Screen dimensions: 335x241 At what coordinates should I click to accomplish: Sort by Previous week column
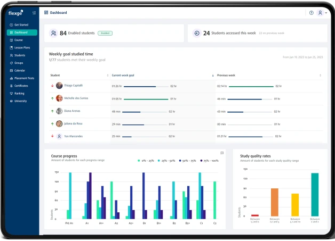click(x=320, y=76)
